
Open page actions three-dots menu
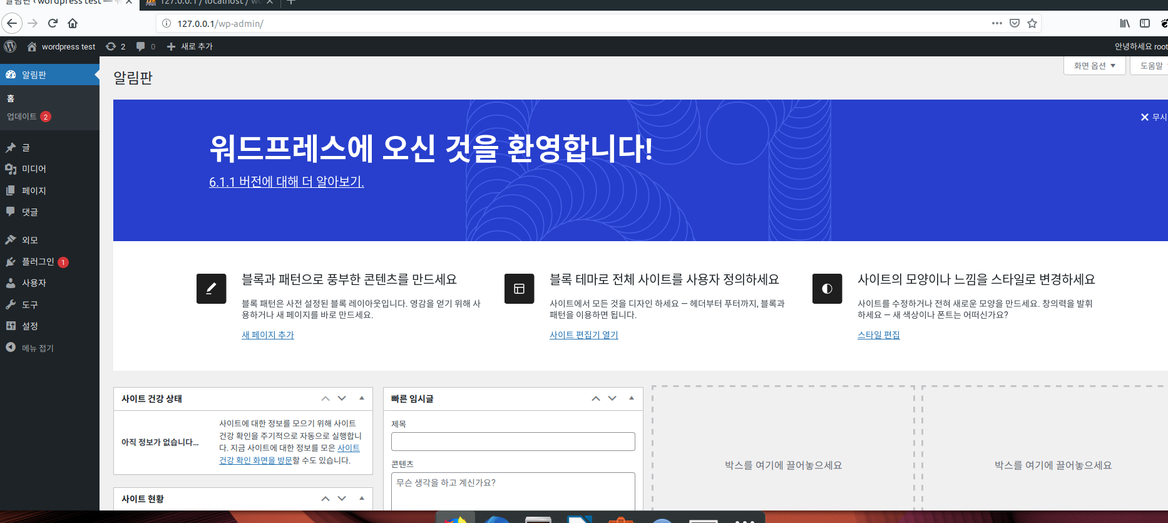pyautogui.click(x=997, y=23)
